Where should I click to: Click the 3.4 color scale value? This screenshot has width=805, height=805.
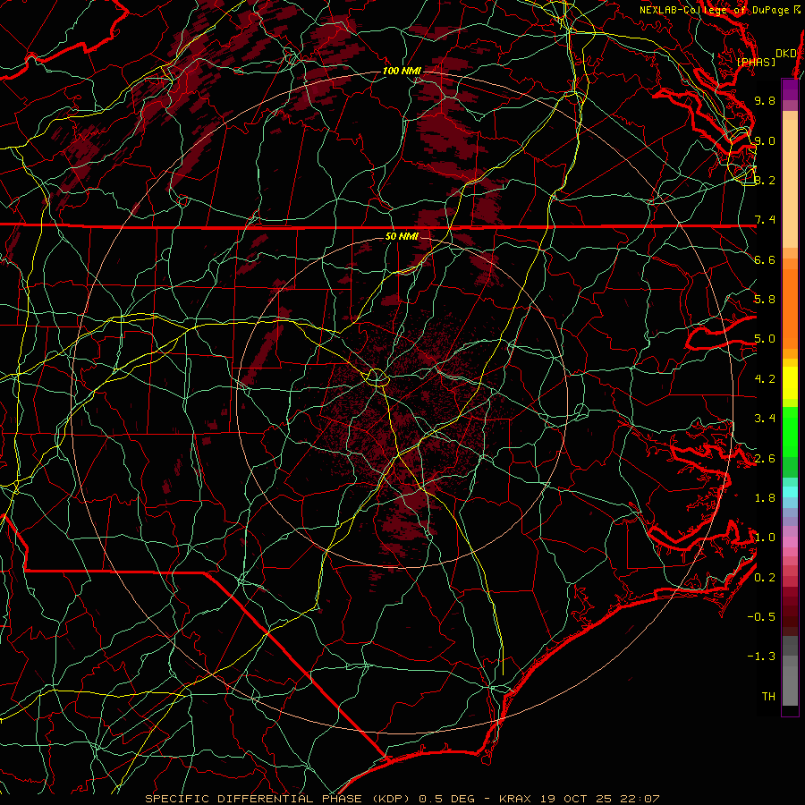(x=765, y=419)
